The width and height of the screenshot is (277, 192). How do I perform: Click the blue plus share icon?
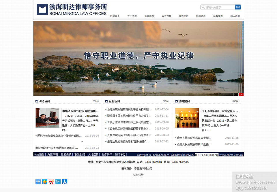[38, 182]
